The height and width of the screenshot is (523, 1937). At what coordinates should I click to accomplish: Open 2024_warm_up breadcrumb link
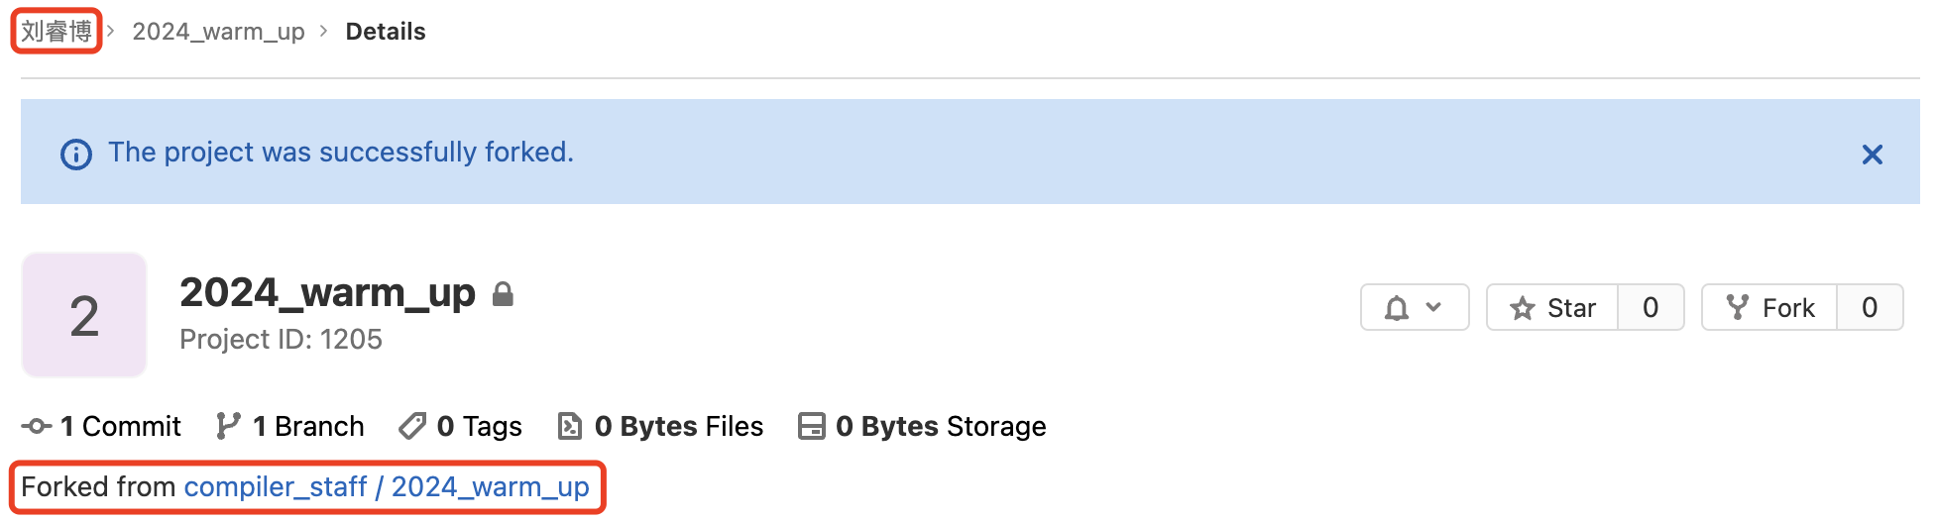pos(218,32)
